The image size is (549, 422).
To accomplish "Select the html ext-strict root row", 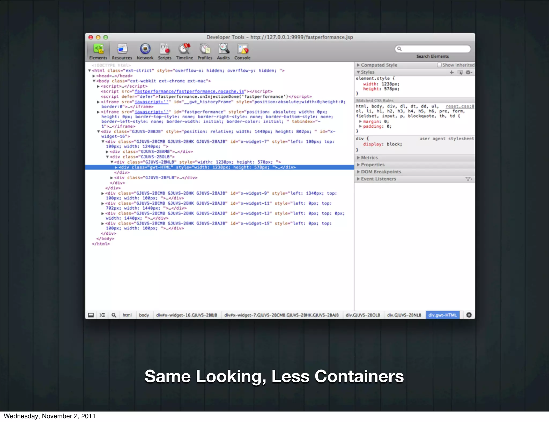I will pyautogui.click(x=188, y=71).
